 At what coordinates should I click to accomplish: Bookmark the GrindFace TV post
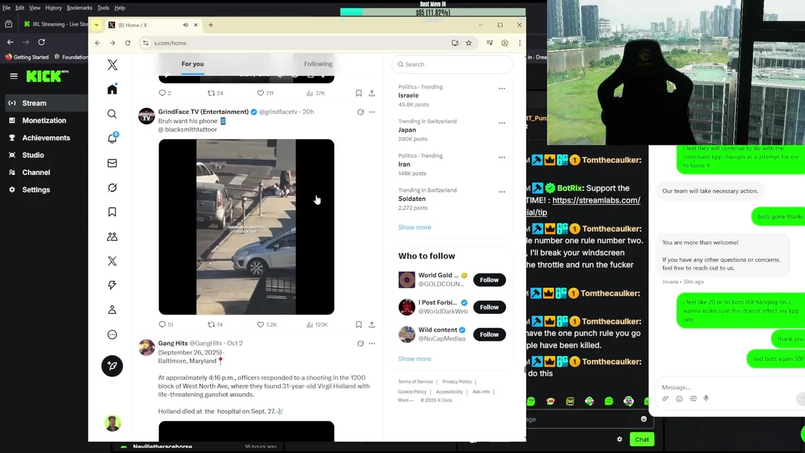coord(358,325)
